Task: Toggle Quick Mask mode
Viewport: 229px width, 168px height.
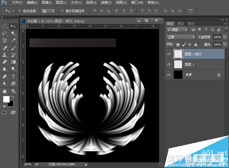Action: [x=5, y=112]
